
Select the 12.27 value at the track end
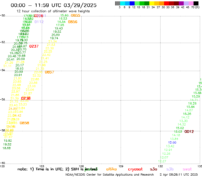point(162,161)
